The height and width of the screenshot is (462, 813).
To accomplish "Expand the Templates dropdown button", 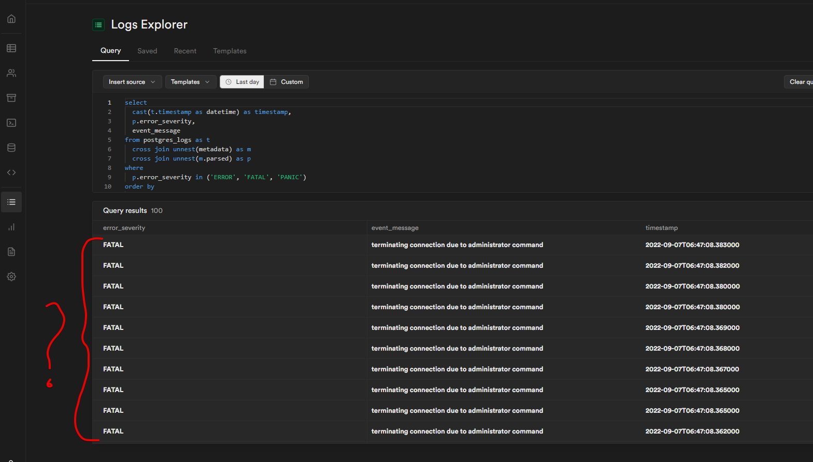I will [x=190, y=82].
